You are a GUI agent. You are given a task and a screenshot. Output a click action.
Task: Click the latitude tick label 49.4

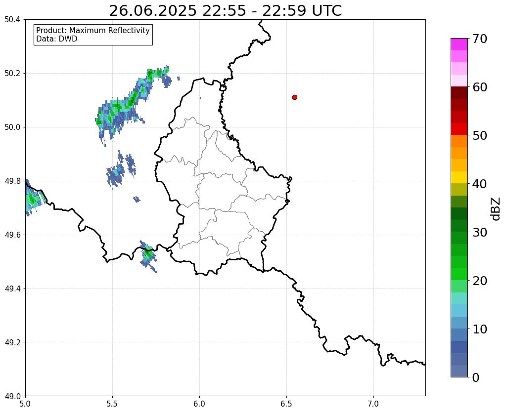(12, 288)
